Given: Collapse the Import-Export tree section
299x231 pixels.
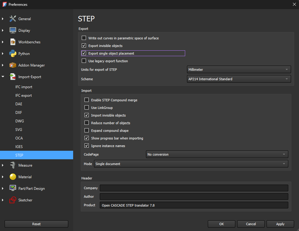Looking at the screenshot, I should [x=2, y=77].
